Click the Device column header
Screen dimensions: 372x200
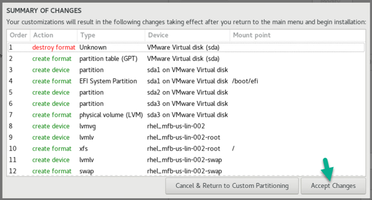tap(187, 35)
